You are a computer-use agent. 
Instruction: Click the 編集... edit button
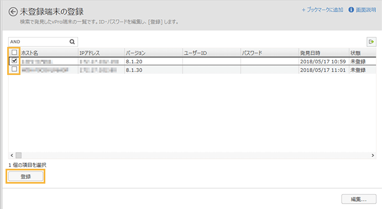[359, 199]
